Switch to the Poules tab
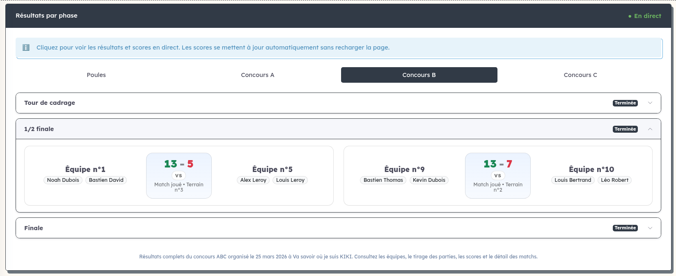This screenshot has height=276, width=676. pyautogui.click(x=96, y=75)
